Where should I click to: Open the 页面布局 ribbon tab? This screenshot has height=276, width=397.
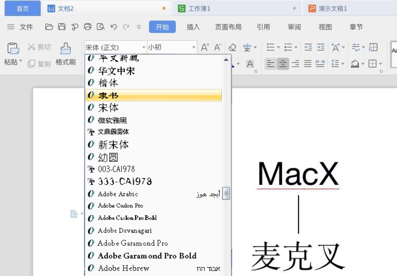(x=228, y=27)
